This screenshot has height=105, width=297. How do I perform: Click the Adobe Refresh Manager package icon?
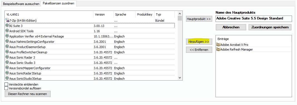pyautogui.click(x=218, y=49)
